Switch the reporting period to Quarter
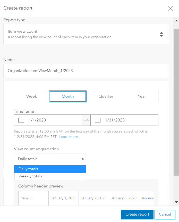This screenshot has width=179, height=222. (106, 96)
